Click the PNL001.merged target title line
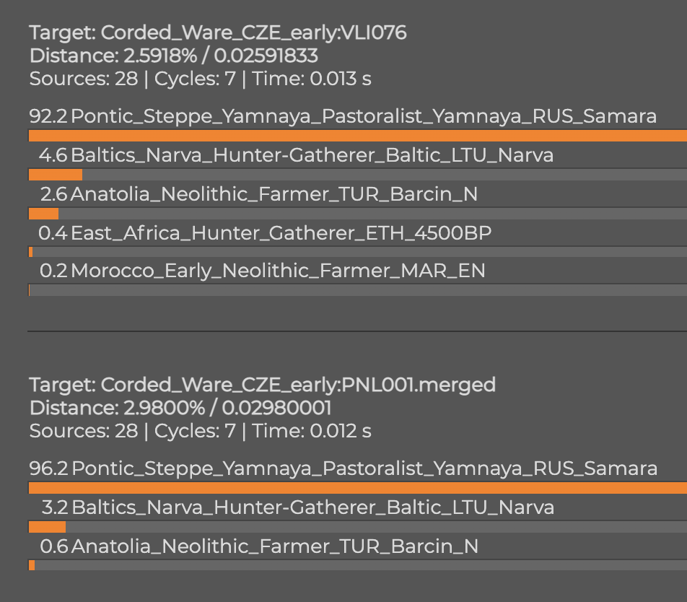This screenshot has height=602, width=687. pyautogui.click(x=263, y=385)
